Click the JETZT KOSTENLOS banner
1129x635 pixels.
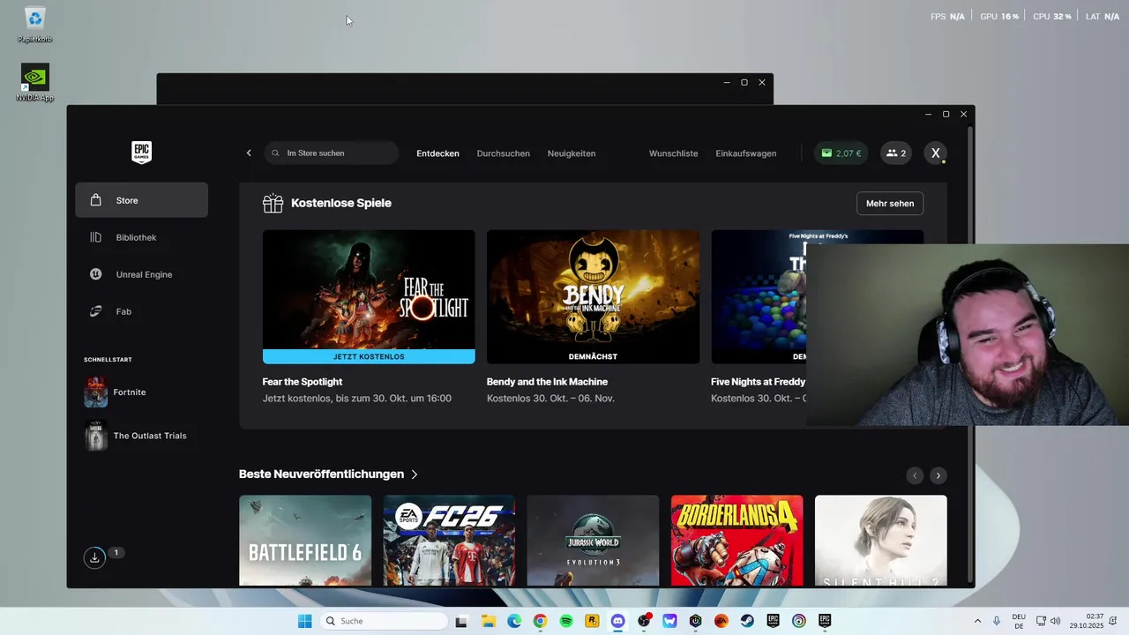click(369, 356)
